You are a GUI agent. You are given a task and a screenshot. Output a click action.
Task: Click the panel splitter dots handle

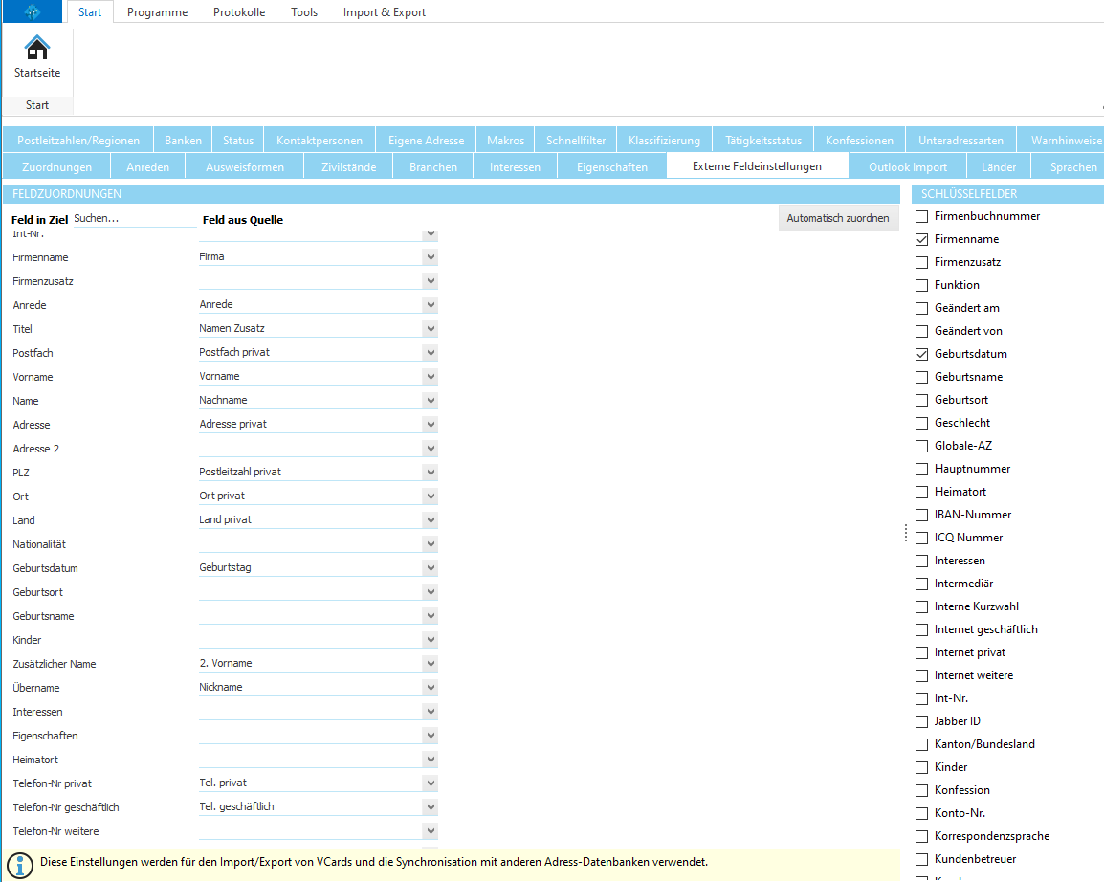click(x=905, y=533)
